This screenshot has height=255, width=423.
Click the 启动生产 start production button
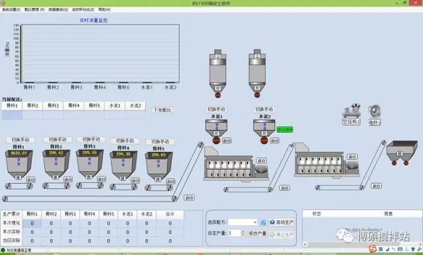coord(282,222)
